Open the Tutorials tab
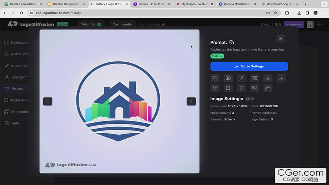The width and height of the screenshot is (329, 185). [91, 24]
